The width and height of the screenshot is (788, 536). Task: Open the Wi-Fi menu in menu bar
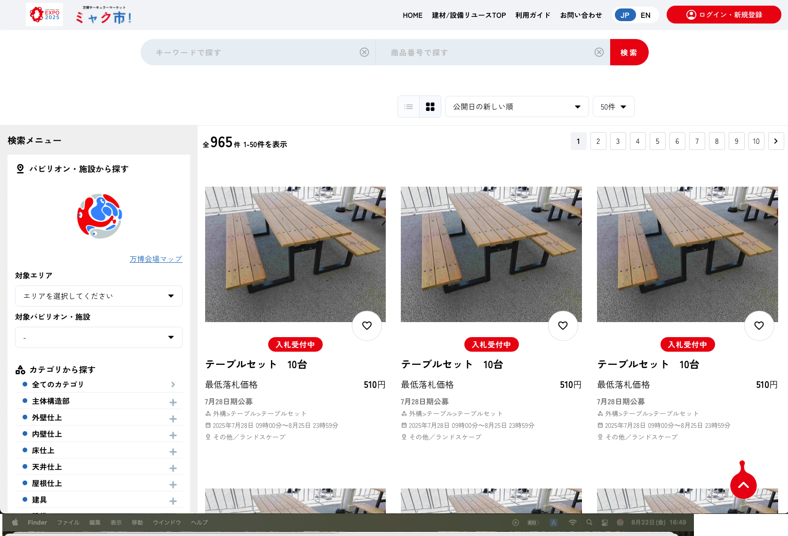pyautogui.click(x=573, y=522)
